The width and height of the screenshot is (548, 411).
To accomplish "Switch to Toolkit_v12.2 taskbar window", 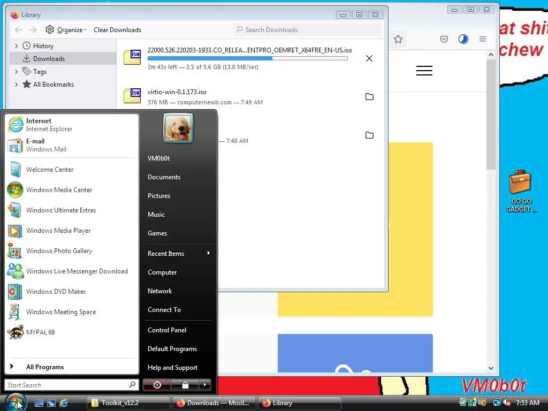I will click(x=128, y=403).
